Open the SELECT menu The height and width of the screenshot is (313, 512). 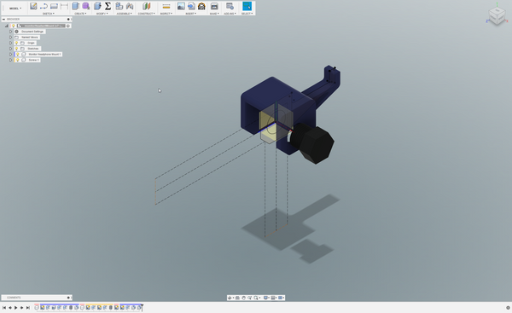click(x=247, y=14)
